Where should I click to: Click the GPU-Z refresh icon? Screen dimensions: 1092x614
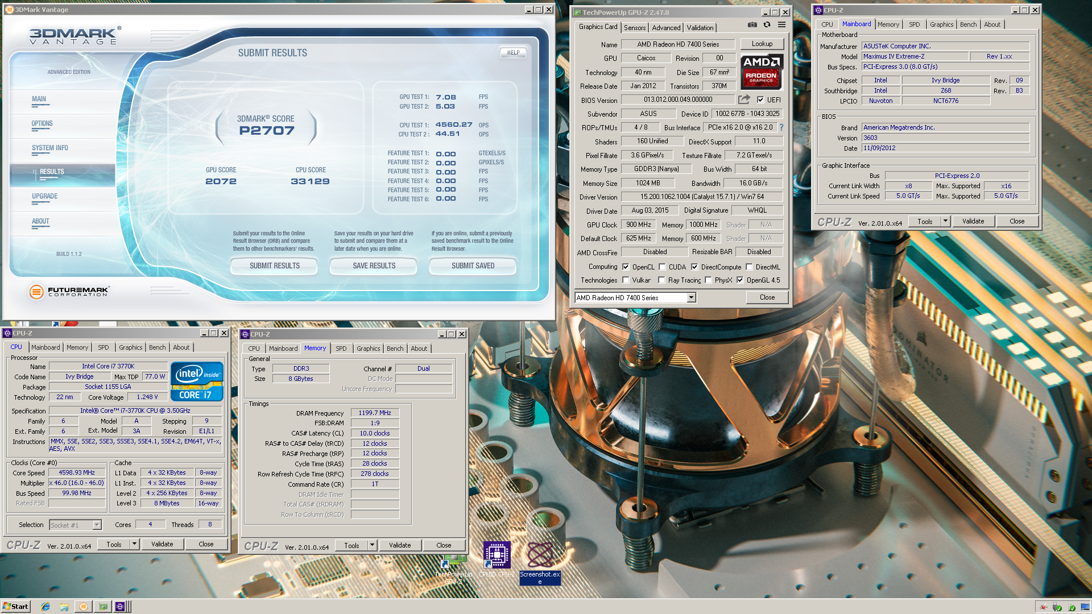[767, 25]
